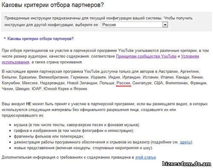The image size is (213, 168).
Task: Click the bullet 'фрагменты фильмов или телепередач'
Action: (49, 137)
